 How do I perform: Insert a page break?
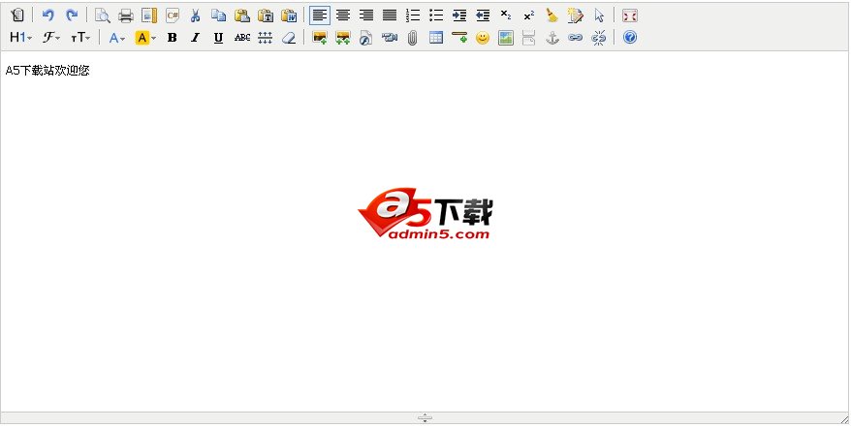tap(528, 38)
